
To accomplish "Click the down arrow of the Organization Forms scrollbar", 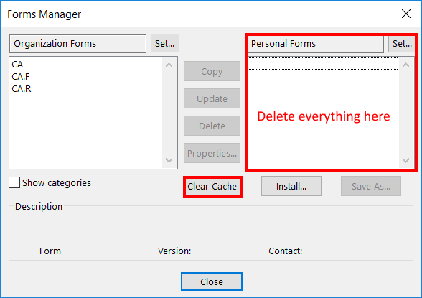I will coord(169,160).
